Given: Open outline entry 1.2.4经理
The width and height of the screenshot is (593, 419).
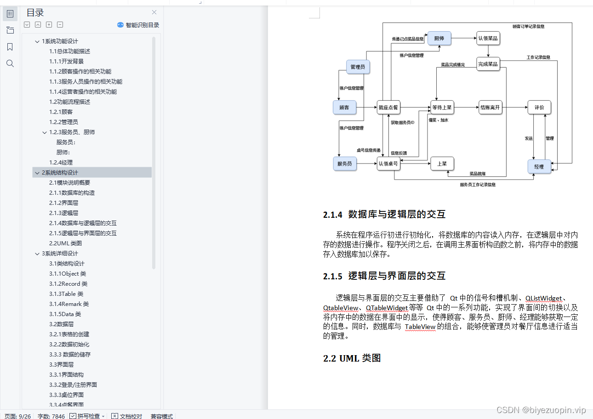Looking at the screenshot, I should (61, 162).
